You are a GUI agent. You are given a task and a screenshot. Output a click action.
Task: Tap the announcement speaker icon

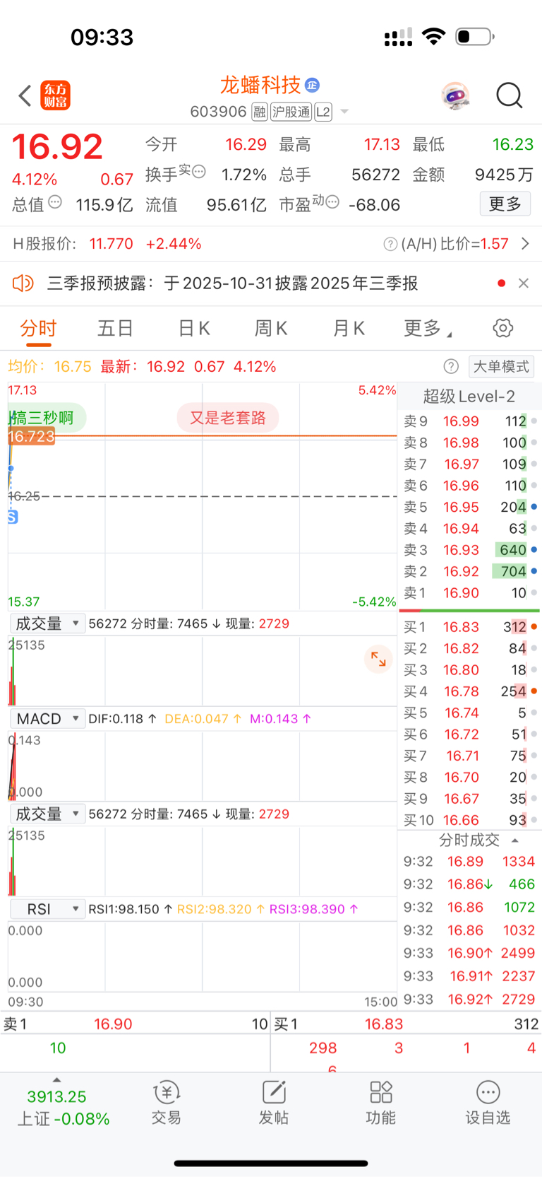23,283
